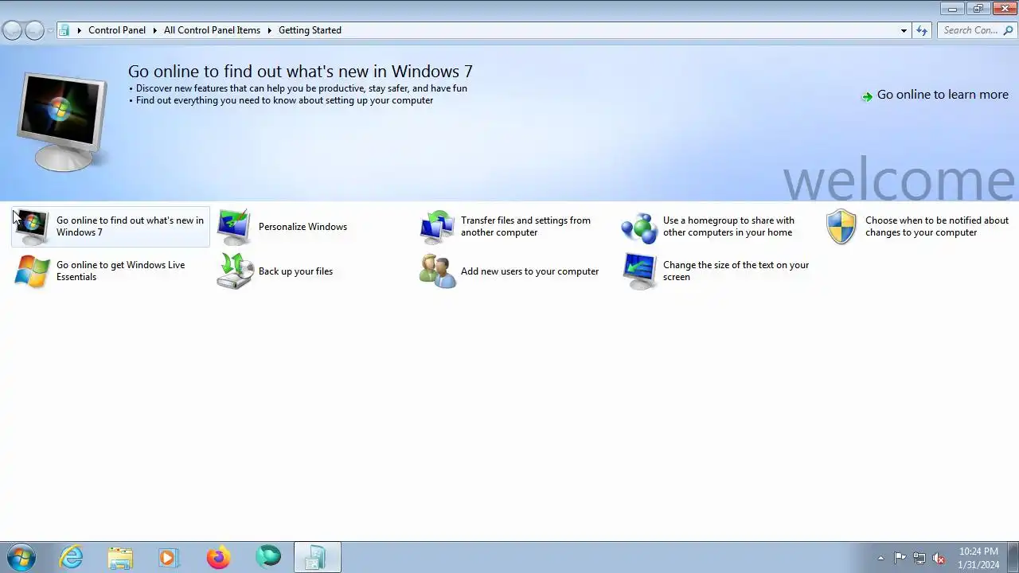
Task: Expand the root breadcrumb arrow before Control Panel
Action: pyautogui.click(x=79, y=30)
